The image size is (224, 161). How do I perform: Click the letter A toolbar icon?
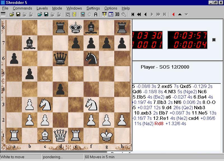pos(95,14)
